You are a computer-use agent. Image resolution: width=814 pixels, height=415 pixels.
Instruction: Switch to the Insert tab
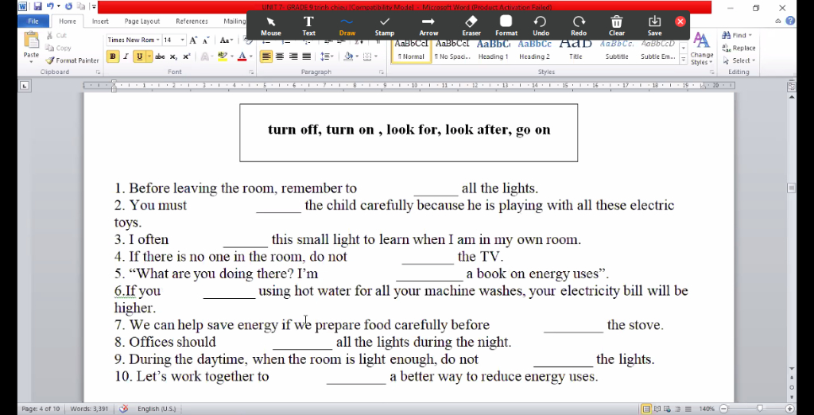click(100, 21)
